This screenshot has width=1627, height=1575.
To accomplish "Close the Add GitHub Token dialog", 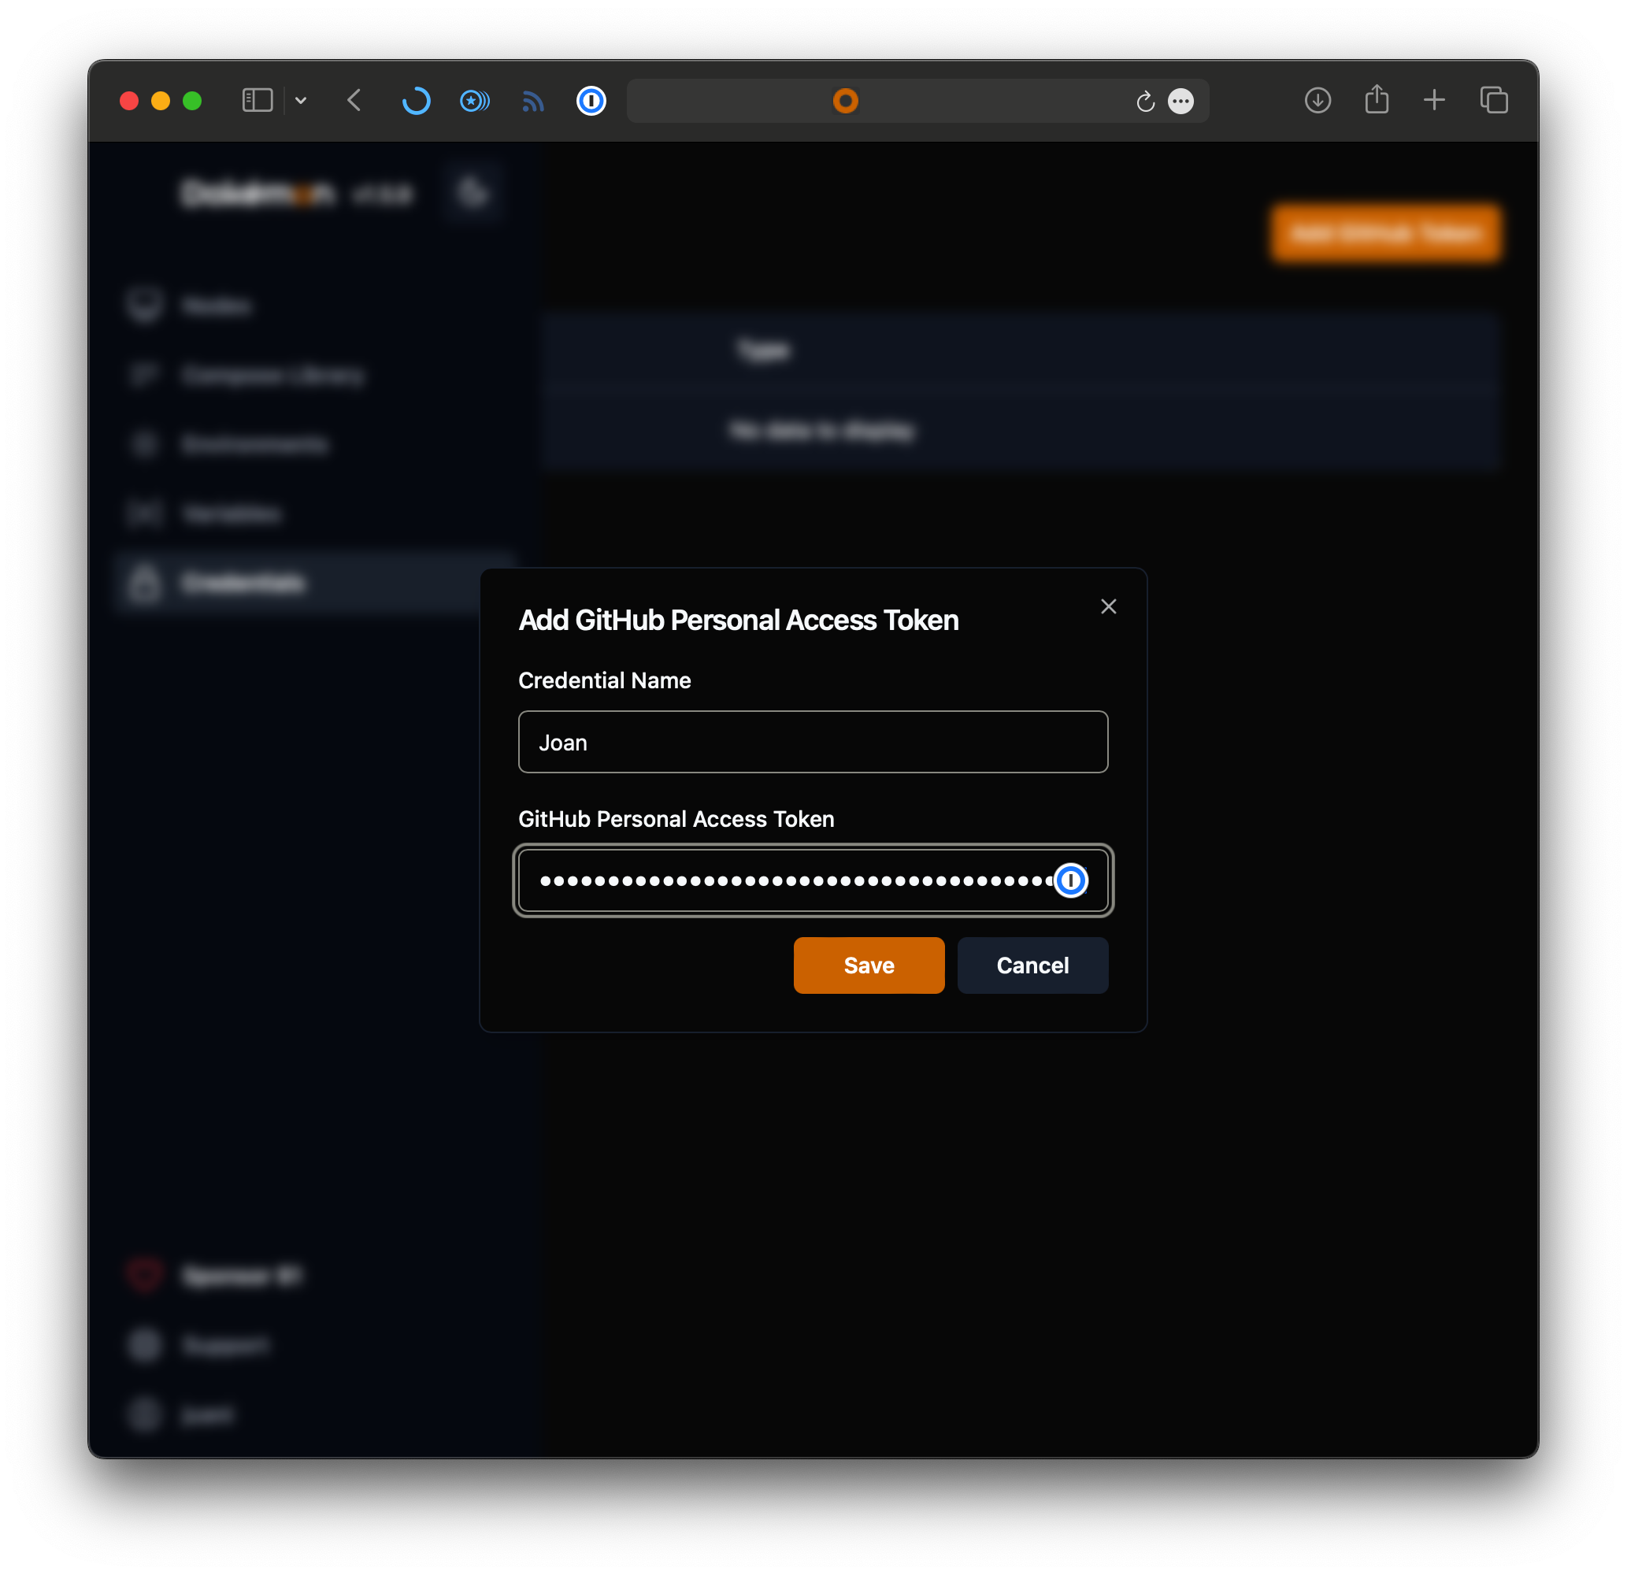I will coord(1108,606).
